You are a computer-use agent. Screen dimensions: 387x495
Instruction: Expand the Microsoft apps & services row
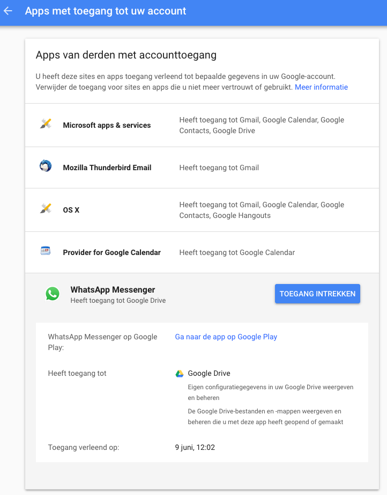tap(107, 125)
